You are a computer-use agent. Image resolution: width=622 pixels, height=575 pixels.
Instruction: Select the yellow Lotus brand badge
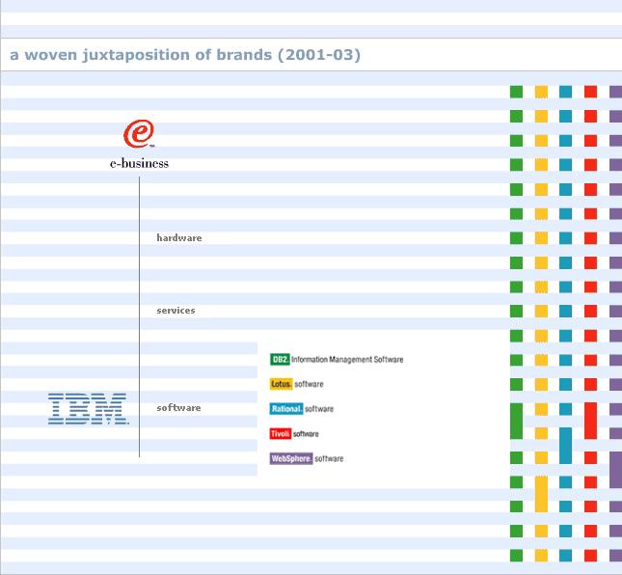click(x=281, y=384)
